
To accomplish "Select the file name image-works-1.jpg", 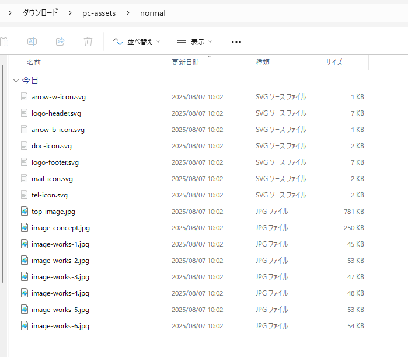I will pyautogui.click(x=60, y=245).
